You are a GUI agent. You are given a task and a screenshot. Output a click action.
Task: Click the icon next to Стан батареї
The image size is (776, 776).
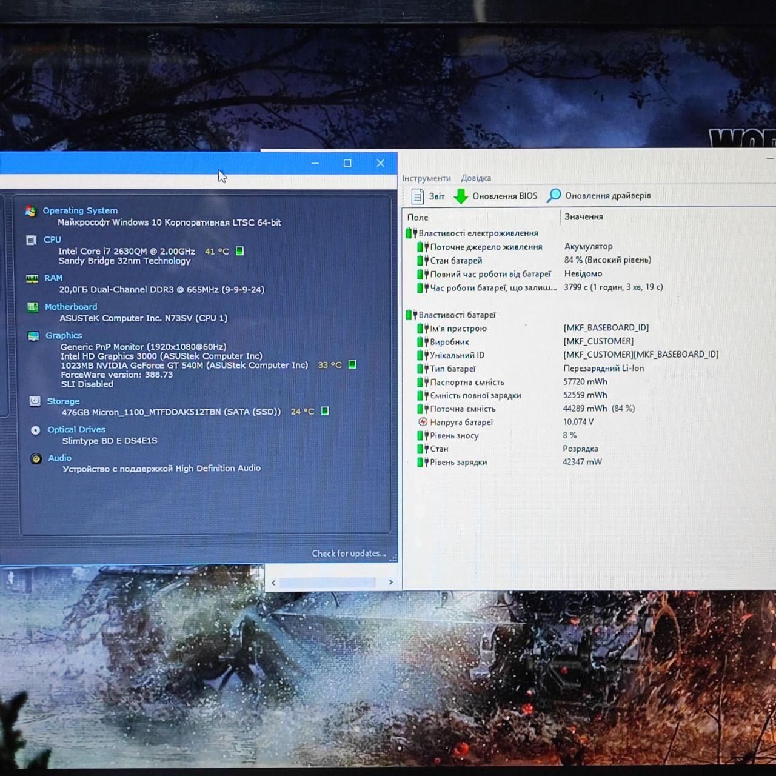pos(423,261)
